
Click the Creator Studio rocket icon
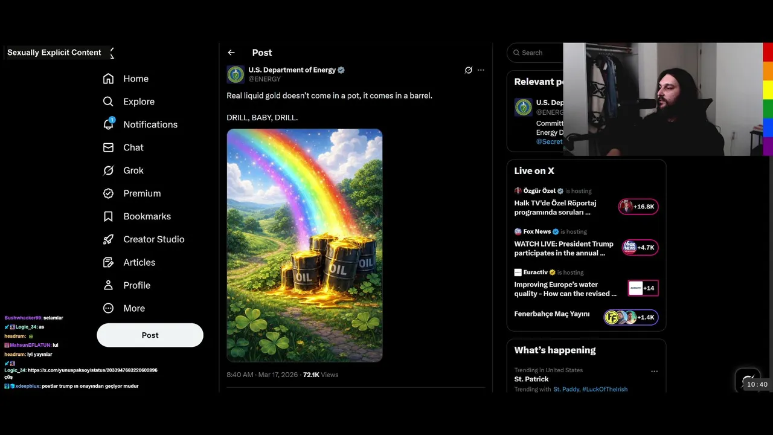tap(108, 239)
